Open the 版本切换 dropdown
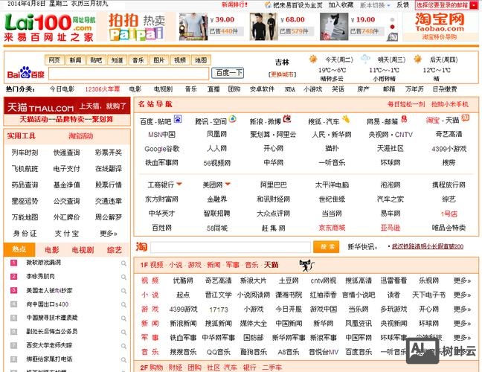This screenshot has width=482, height=372. [375, 5]
